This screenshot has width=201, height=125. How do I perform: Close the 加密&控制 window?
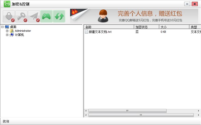pyautogui.click(x=194, y=4)
